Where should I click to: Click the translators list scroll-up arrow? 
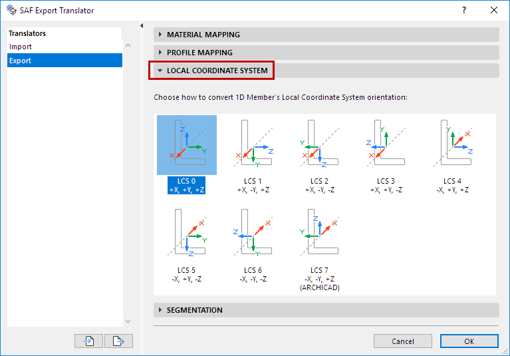(x=128, y=45)
